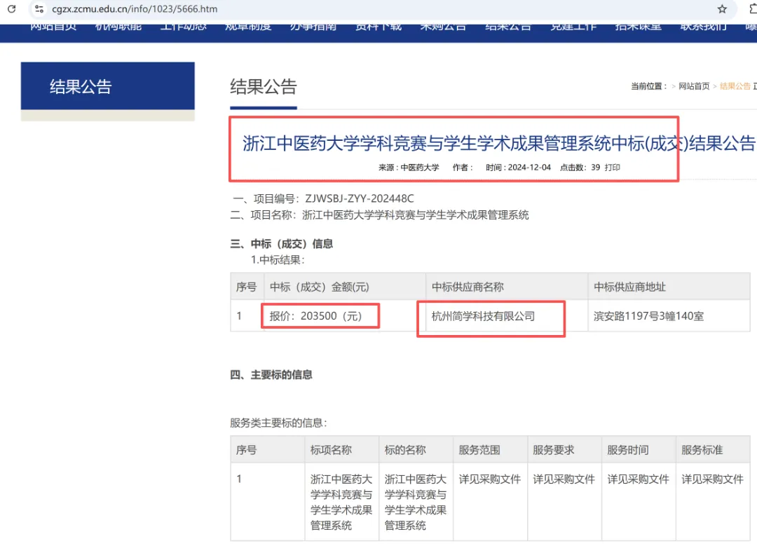Click the 服务类主要标的信息 label

tap(278, 423)
